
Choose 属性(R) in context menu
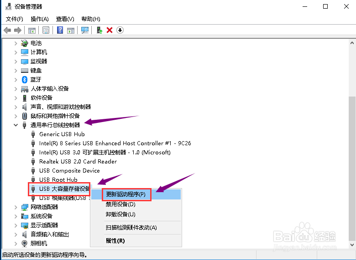[x=136, y=240]
